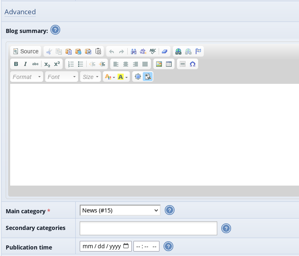Screen dimensions: 299x256
Task: Toggle strikethrough formatting
Action: click(35, 64)
